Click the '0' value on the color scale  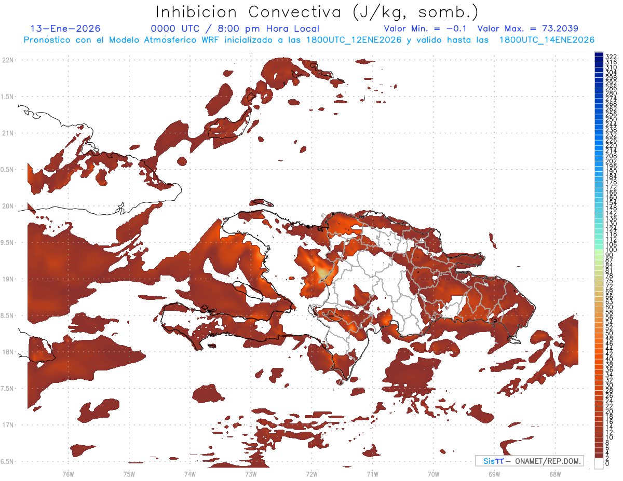click(x=607, y=463)
